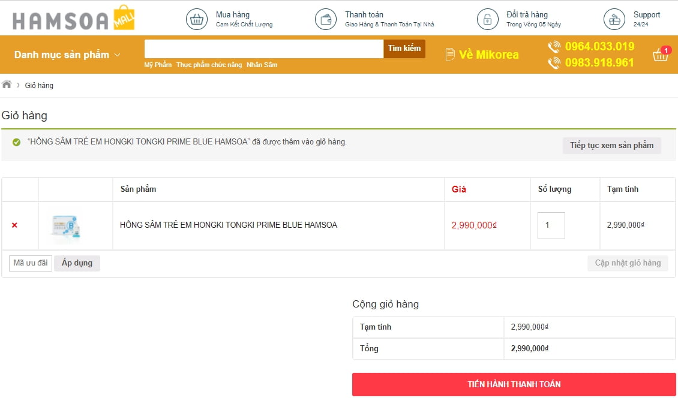Click Tiếp tục xem sản phẩm button
The width and height of the screenshot is (678, 398).
pos(612,146)
